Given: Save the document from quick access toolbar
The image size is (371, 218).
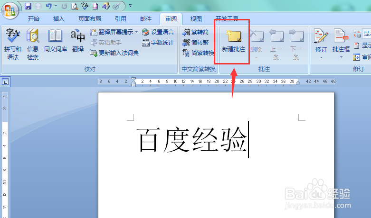Looking at the screenshot, I should coord(28,6).
